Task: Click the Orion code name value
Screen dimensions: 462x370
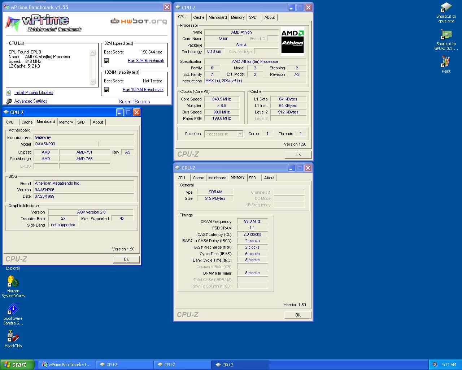Action: point(223,38)
